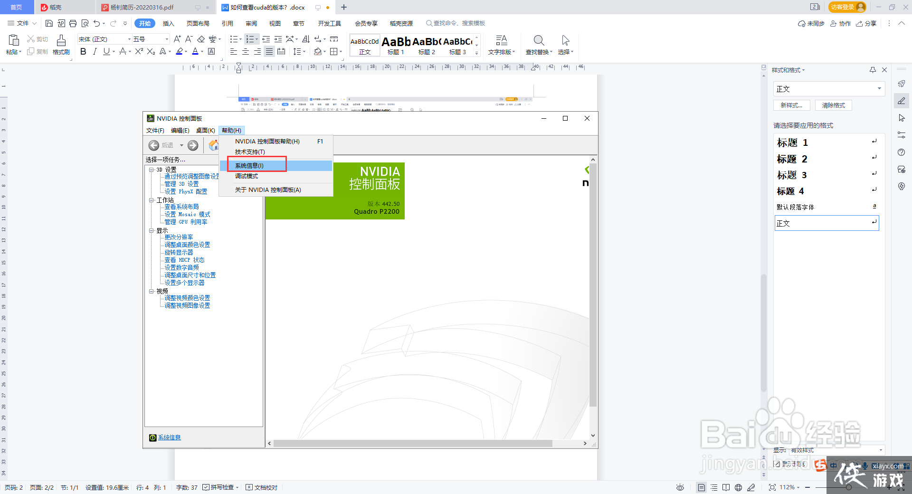912x494 pixels.
Task: Click the Paste clipboard icon
Action: (13, 40)
